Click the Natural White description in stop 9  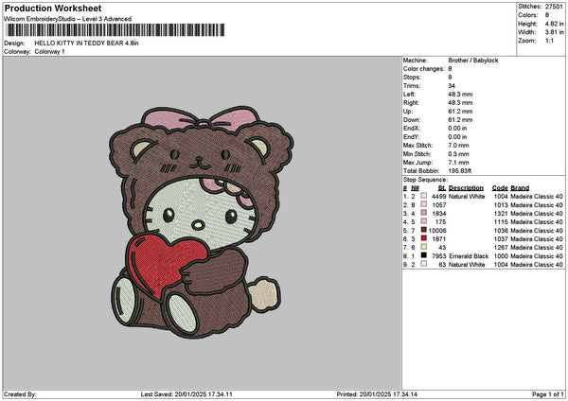(467, 265)
